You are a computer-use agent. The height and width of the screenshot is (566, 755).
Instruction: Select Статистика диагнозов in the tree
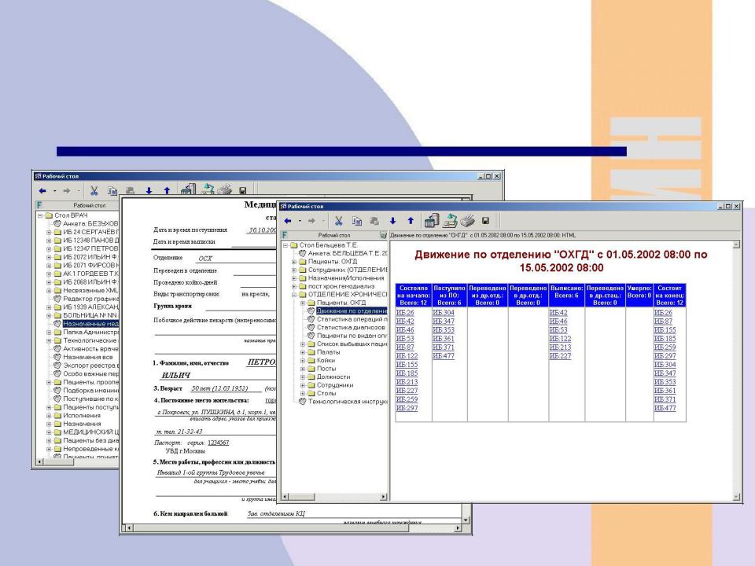click(351, 327)
